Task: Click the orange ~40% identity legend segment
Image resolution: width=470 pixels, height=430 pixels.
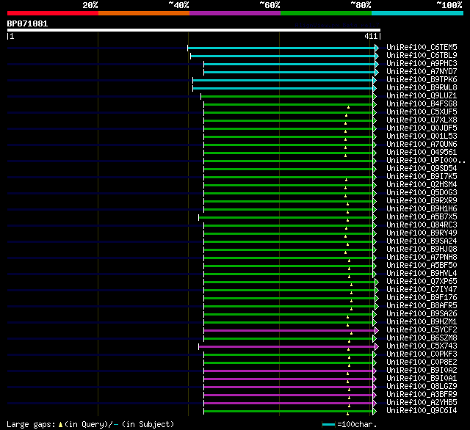Action: coord(144,13)
